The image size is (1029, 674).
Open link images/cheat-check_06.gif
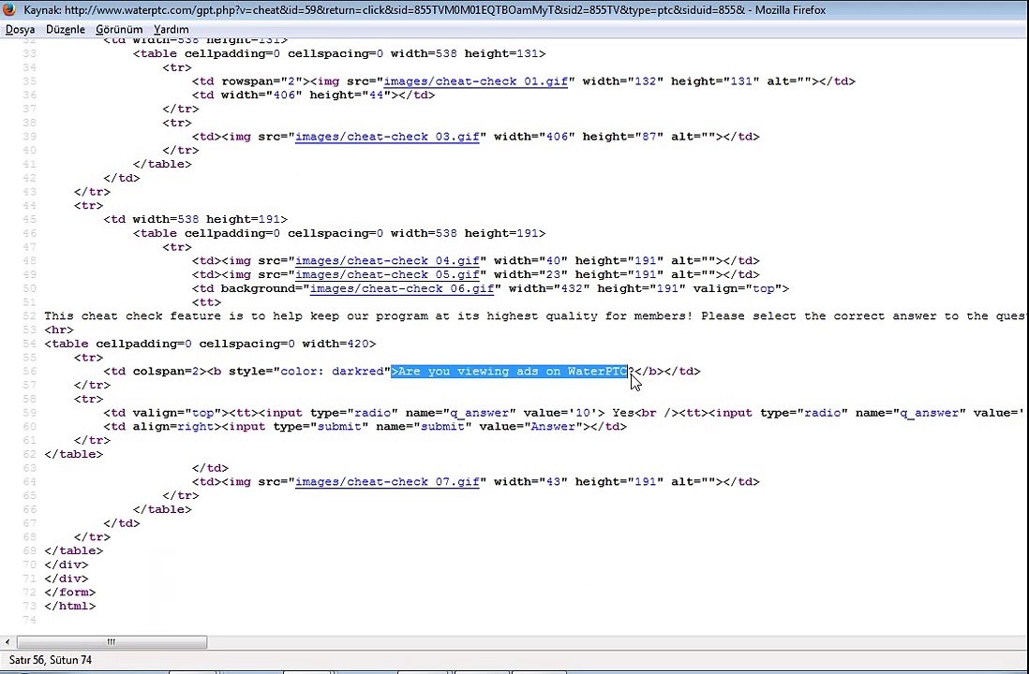click(402, 288)
